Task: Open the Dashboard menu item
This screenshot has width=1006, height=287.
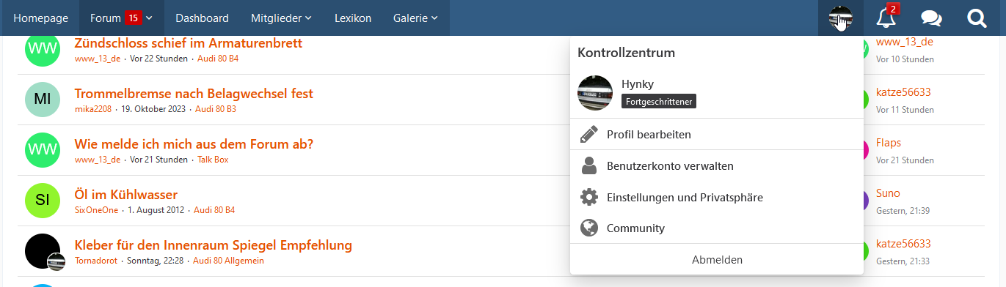Action: pos(202,18)
